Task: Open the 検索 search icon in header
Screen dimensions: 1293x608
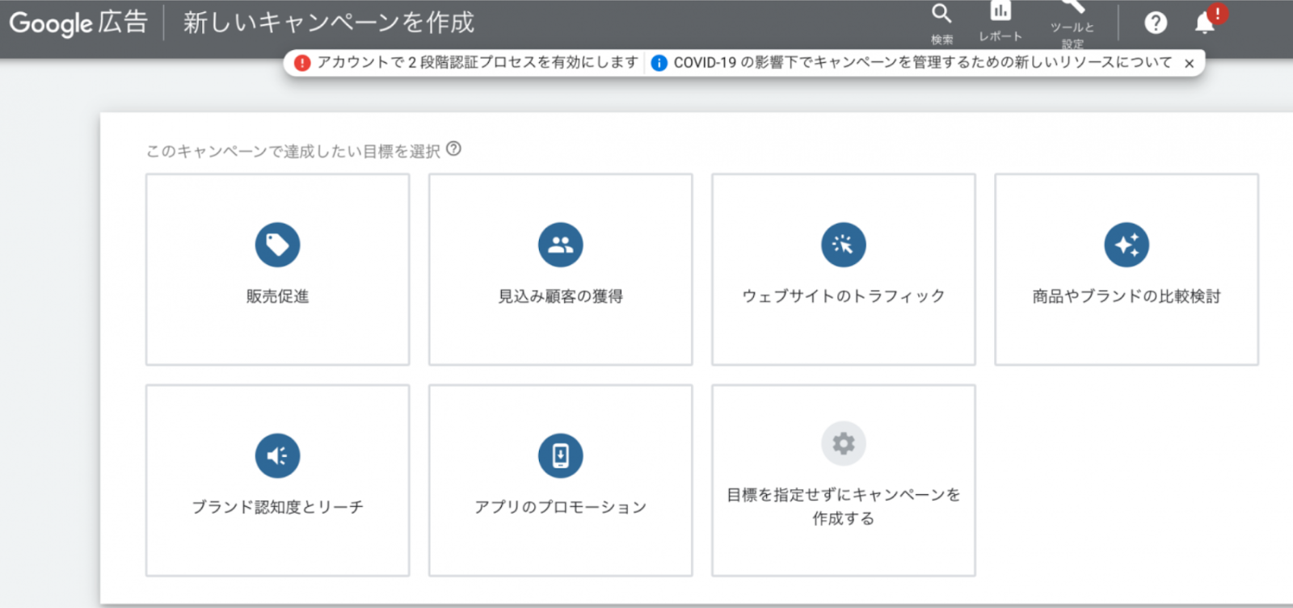Action: click(x=941, y=14)
